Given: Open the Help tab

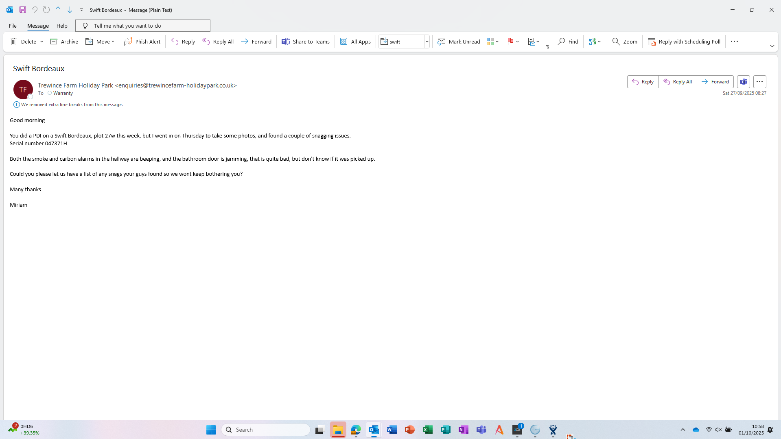Looking at the screenshot, I should coord(62,26).
